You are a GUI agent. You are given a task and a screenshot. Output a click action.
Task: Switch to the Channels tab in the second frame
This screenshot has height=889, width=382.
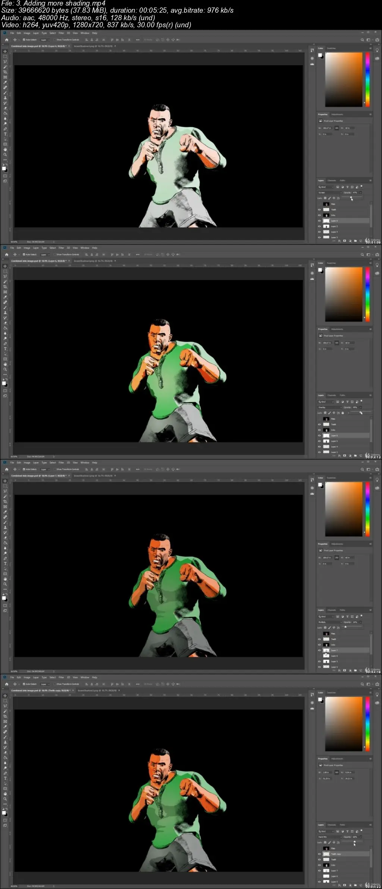pos(332,395)
